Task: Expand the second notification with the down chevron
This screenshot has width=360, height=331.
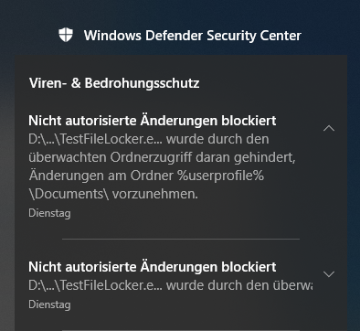Action: pyautogui.click(x=329, y=274)
